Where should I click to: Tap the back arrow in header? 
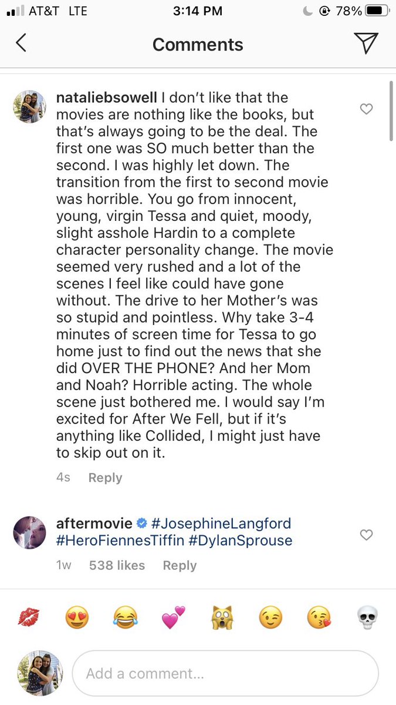coord(21,43)
